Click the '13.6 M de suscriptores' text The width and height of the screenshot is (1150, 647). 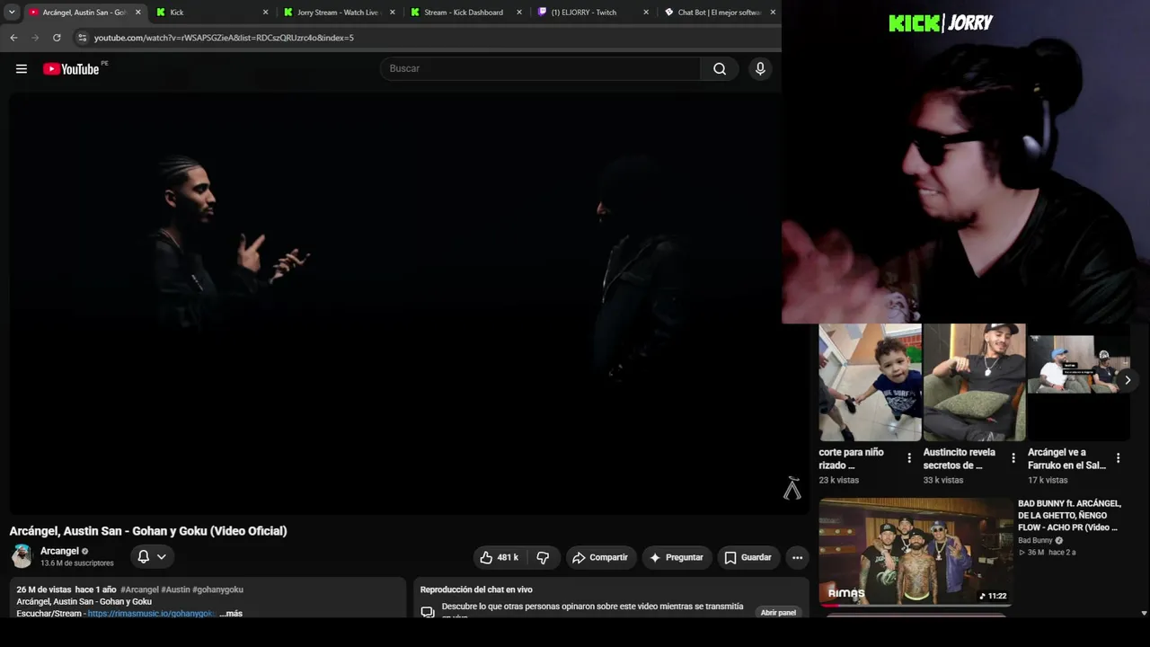[x=77, y=563]
